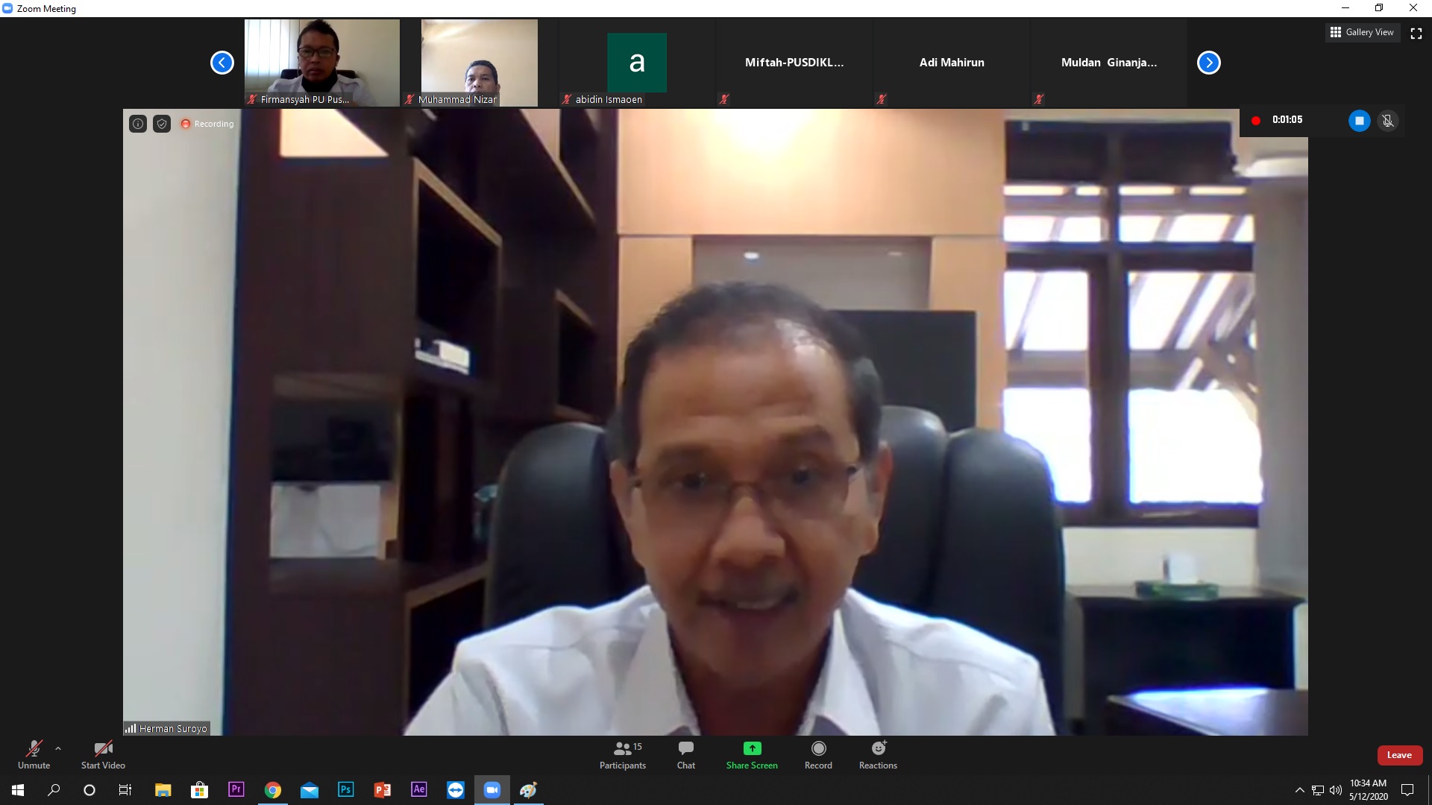1432x805 pixels.
Task: Open the clock showing 10:34 AM
Action: coord(1368,789)
